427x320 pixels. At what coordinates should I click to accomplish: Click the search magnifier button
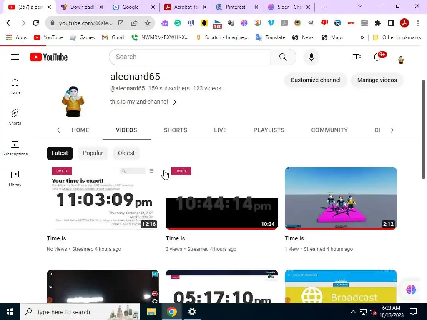[283, 57]
